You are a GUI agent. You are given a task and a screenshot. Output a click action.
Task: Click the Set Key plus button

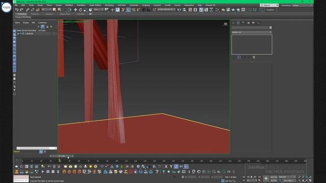click(x=266, y=178)
